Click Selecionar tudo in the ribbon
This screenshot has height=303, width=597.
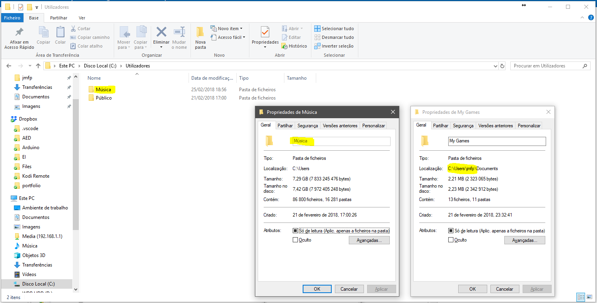pyautogui.click(x=334, y=29)
